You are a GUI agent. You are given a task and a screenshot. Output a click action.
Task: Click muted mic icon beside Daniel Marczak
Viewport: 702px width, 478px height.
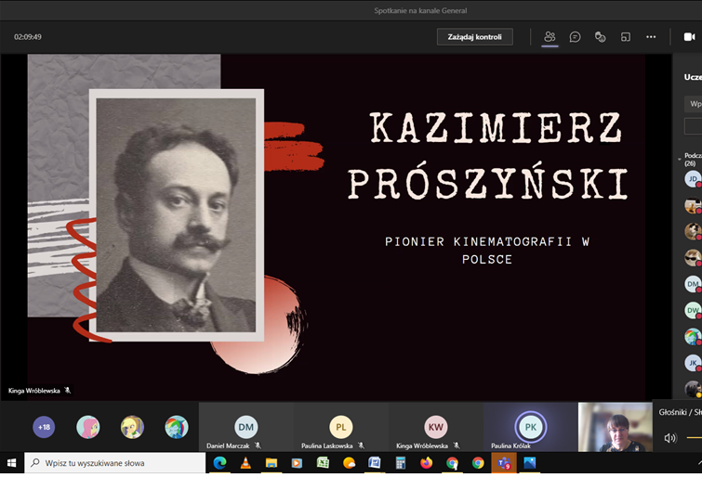[x=258, y=446]
